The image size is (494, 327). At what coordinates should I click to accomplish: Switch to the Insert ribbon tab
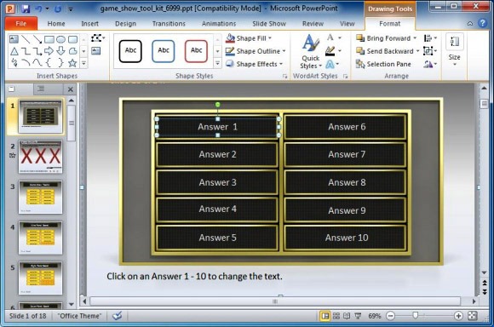[89, 23]
